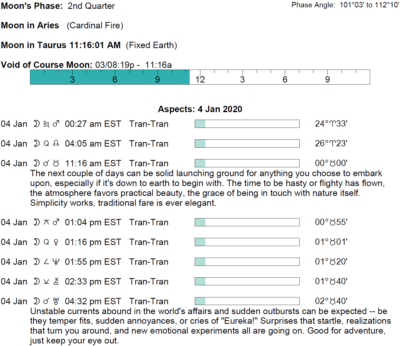Click the Chiron glyph in the 02:33 pm row
Screen dimensions: 411x346
pos(56,281)
